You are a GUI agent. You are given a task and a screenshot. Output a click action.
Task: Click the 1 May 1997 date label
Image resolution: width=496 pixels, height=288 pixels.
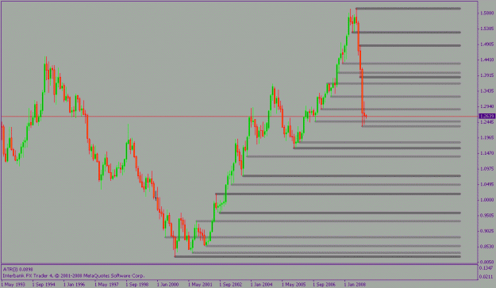coord(106,285)
